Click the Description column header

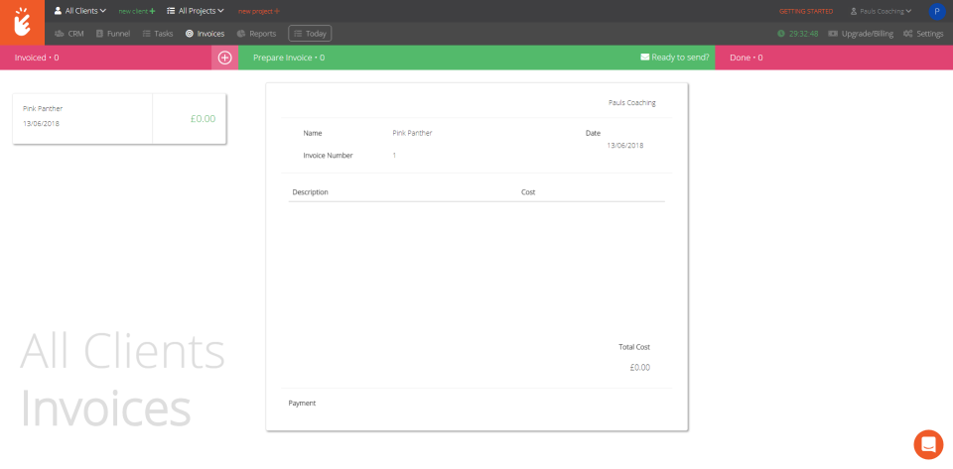click(x=310, y=192)
